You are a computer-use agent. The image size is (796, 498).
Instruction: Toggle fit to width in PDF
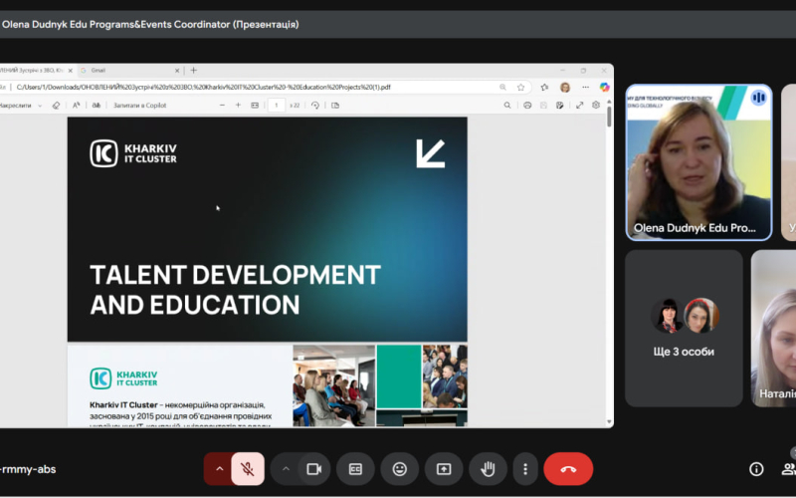tap(255, 106)
